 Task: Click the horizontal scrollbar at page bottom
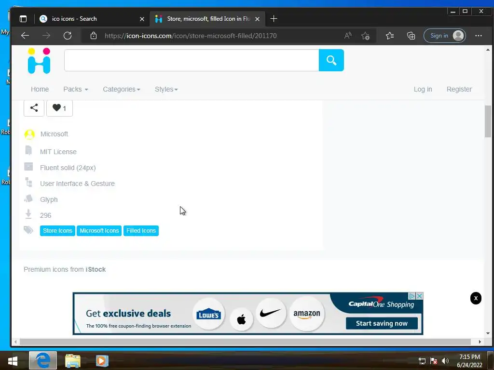(245, 342)
